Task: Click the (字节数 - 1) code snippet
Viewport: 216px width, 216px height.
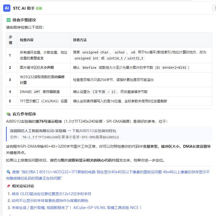Action: coord(104,92)
